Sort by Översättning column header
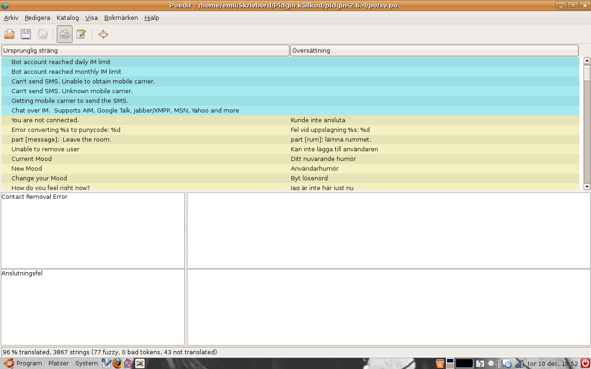The height and width of the screenshot is (369, 591). tap(434, 50)
